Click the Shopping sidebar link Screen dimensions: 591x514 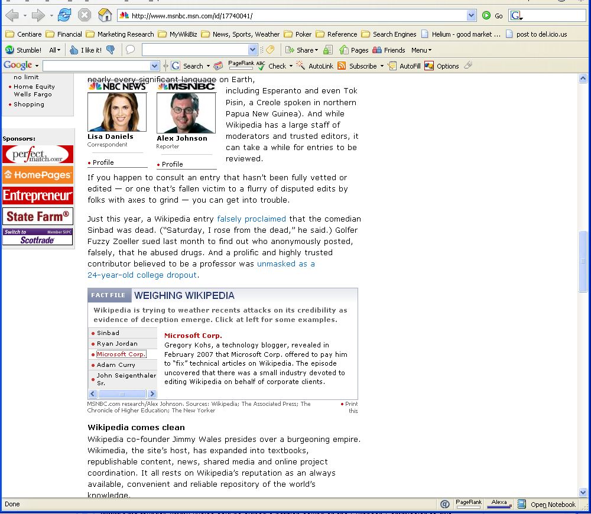click(x=28, y=105)
